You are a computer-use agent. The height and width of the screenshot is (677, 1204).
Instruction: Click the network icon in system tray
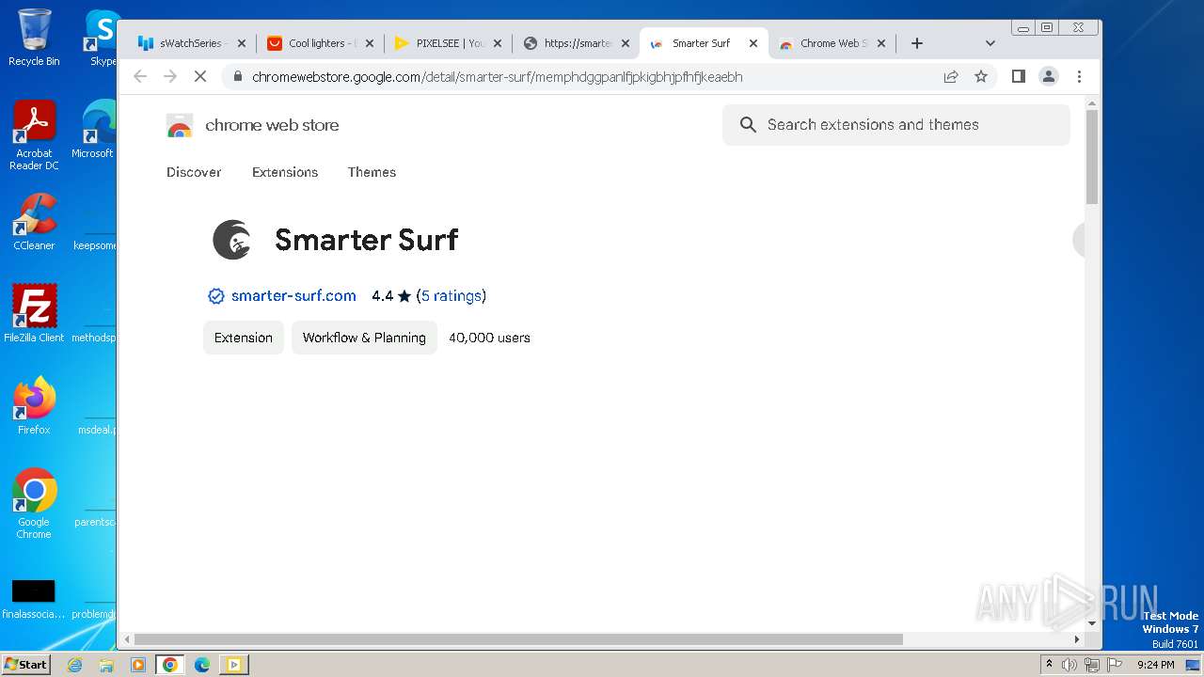click(x=1091, y=665)
